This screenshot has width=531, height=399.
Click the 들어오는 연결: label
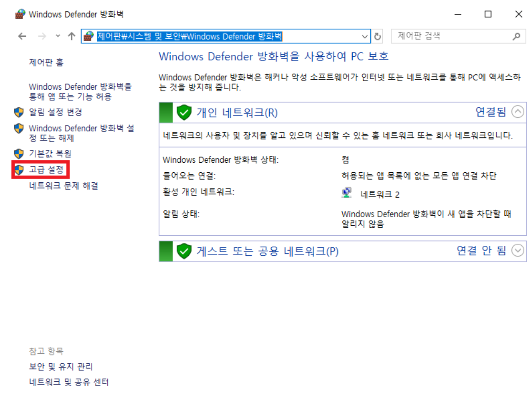click(189, 176)
